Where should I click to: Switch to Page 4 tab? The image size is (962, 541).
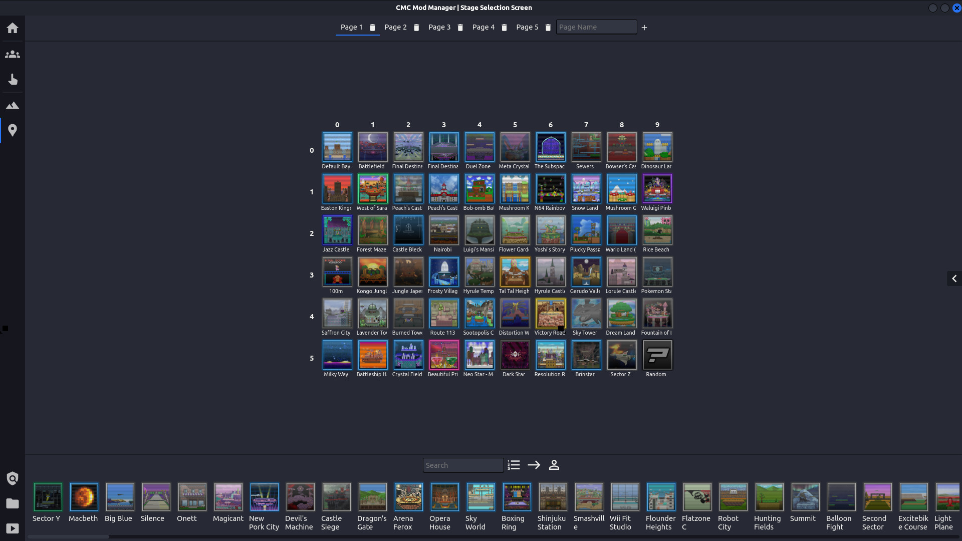point(483,27)
